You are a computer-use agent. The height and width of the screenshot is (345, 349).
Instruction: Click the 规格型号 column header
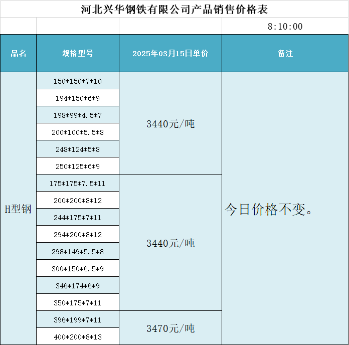coord(78,54)
